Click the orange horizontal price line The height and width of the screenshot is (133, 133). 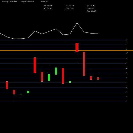tap(66, 50)
